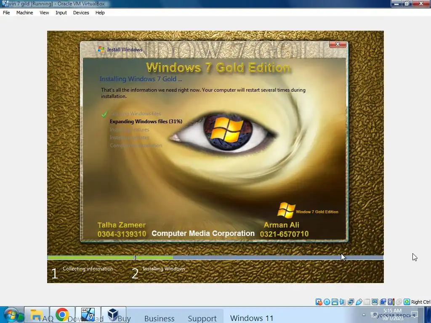The image size is (431, 323).
Task: Open Google Chrome from the taskbar
Action: point(62,315)
